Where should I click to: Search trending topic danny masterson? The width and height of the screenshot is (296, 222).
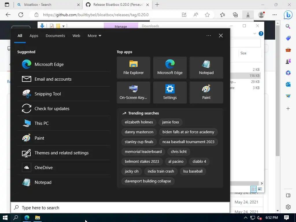139,132
